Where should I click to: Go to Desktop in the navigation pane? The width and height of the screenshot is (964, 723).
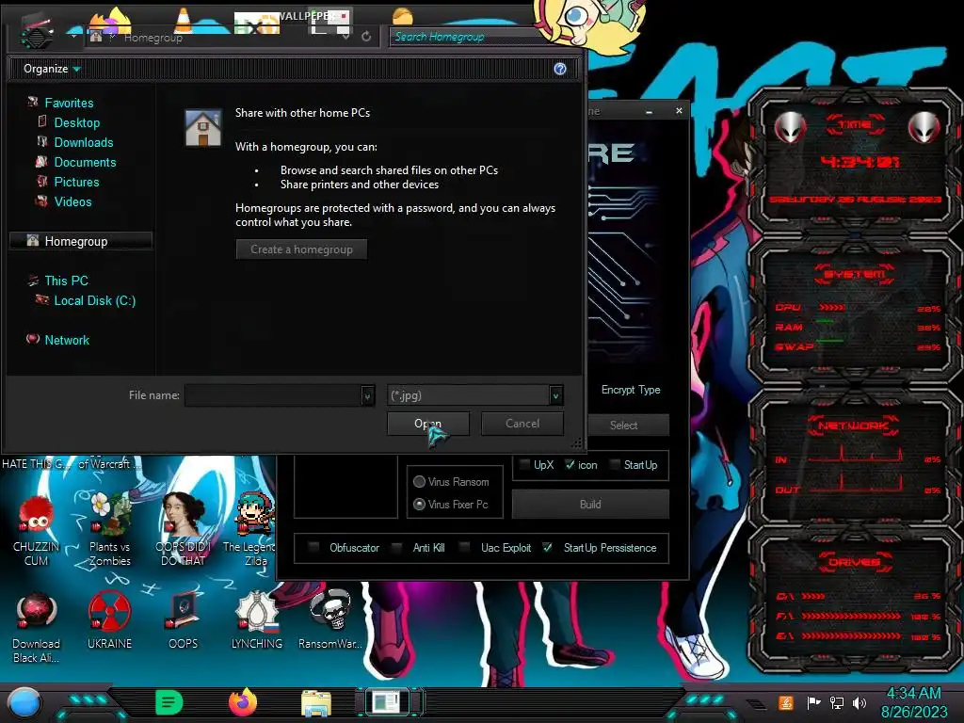(77, 122)
